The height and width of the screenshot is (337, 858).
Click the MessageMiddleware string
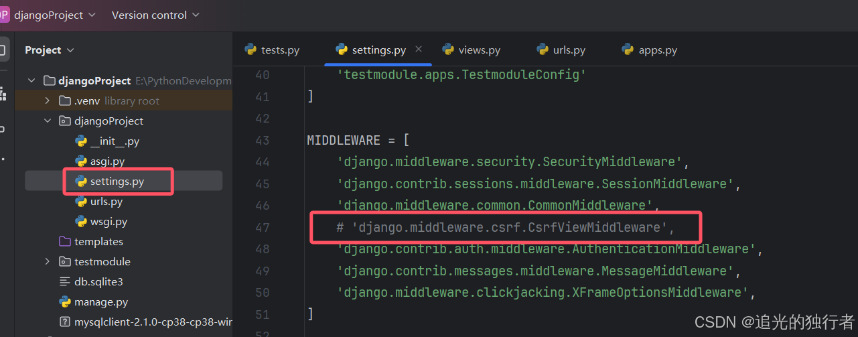535,271
